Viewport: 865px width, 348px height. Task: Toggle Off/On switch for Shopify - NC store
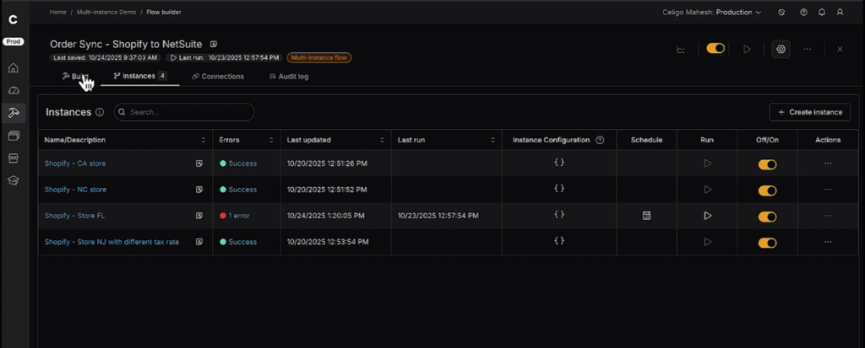(x=767, y=190)
